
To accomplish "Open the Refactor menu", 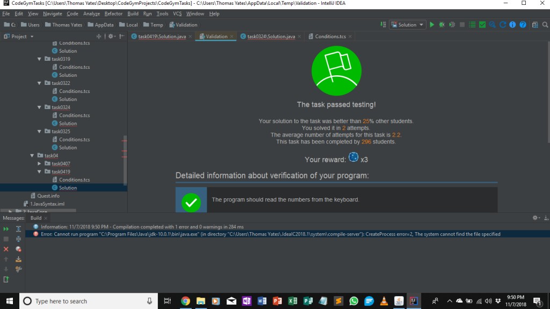I will point(113,13).
